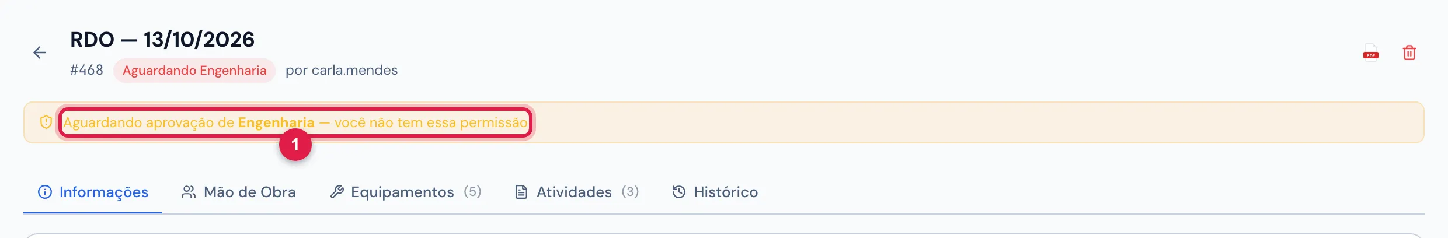The width and height of the screenshot is (1448, 238).
Task: Delete the RDO with trash icon
Action: click(1409, 52)
